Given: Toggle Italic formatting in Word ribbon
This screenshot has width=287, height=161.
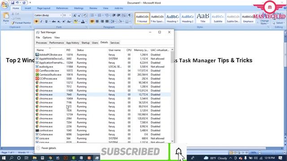Looking at the screenshot, I should 41,21.
